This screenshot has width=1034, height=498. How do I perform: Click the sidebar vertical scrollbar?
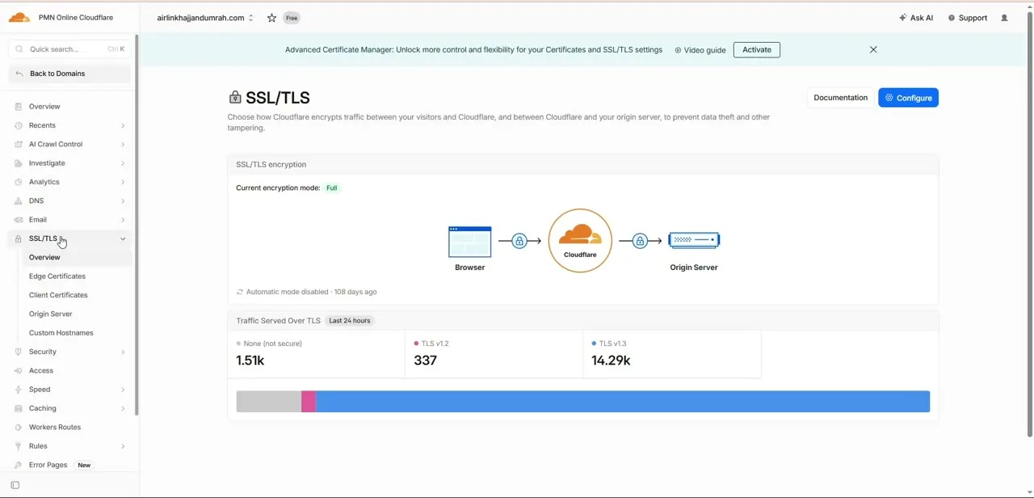(137, 225)
